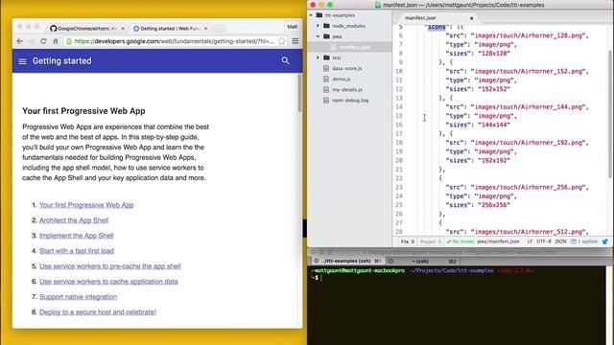The image size is (614, 345).
Task: Open Your first Progressive Web App link
Action: pyautogui.click(x=86, y=205)
